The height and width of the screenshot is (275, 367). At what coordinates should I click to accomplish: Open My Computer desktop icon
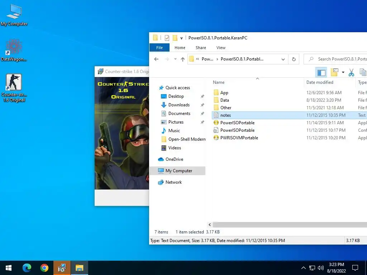14,15
